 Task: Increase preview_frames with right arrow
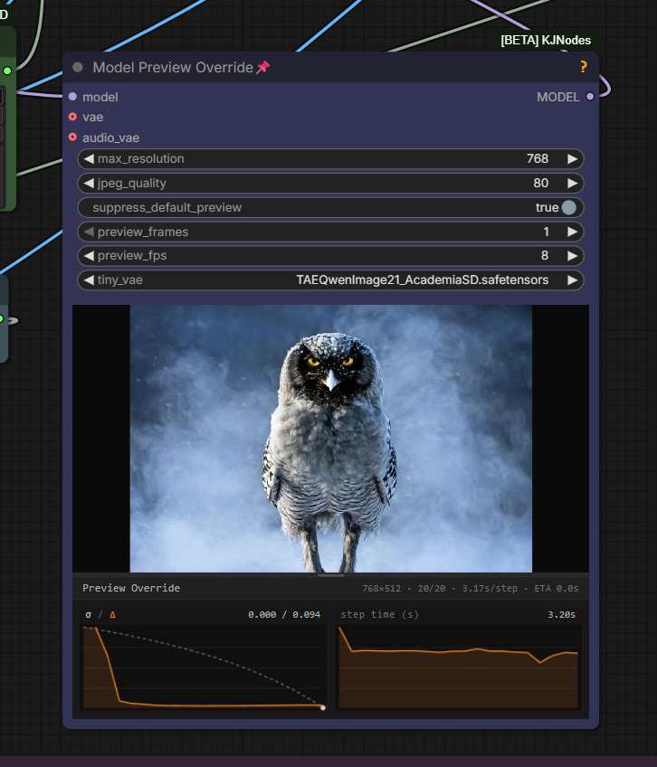[x=572, y=232]
